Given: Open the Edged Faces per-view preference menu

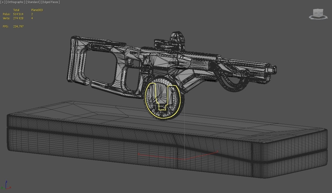Looking at the screenshot, I should pos(51,2).
